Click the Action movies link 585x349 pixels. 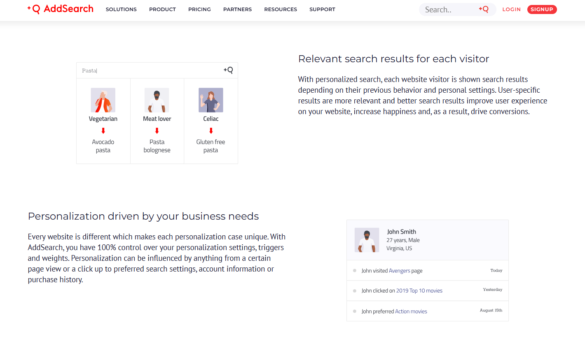(x=411, y=312)
